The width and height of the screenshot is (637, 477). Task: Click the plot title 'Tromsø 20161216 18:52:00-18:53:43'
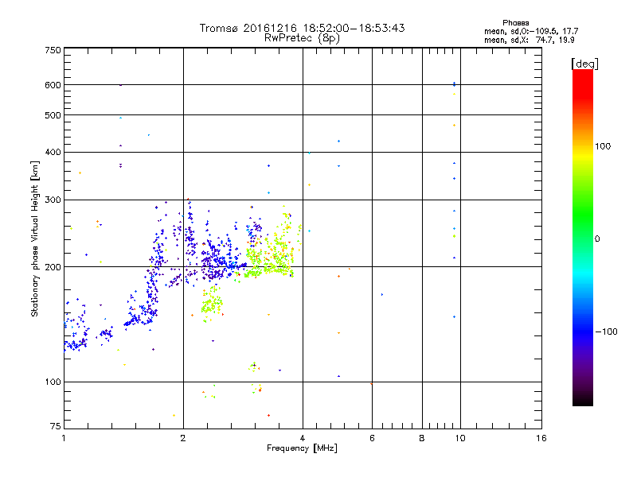click(302, 28)
